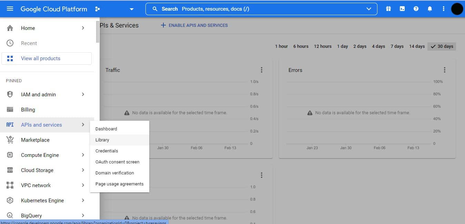Screen dimensions: 465x224
Task: Select the 4 days time range
Action: coord(378,46)
